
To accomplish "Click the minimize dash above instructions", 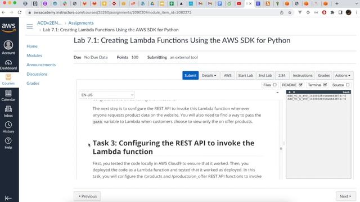I will point(277,93).
